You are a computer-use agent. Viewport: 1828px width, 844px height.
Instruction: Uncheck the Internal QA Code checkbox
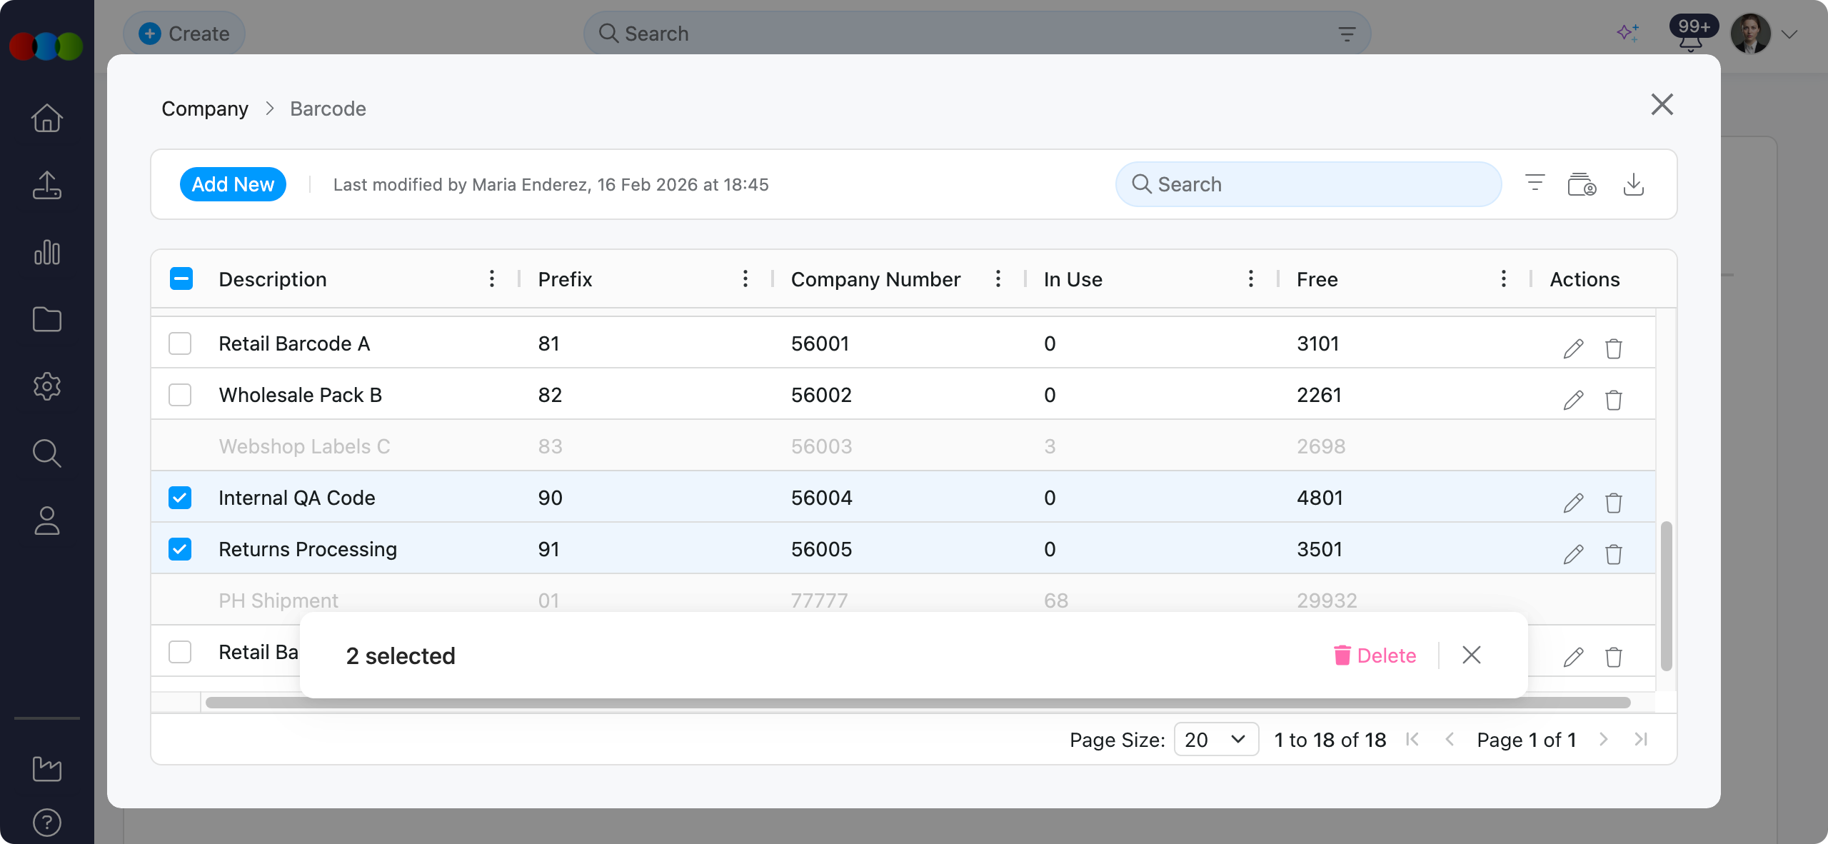[x=180, y=498]
